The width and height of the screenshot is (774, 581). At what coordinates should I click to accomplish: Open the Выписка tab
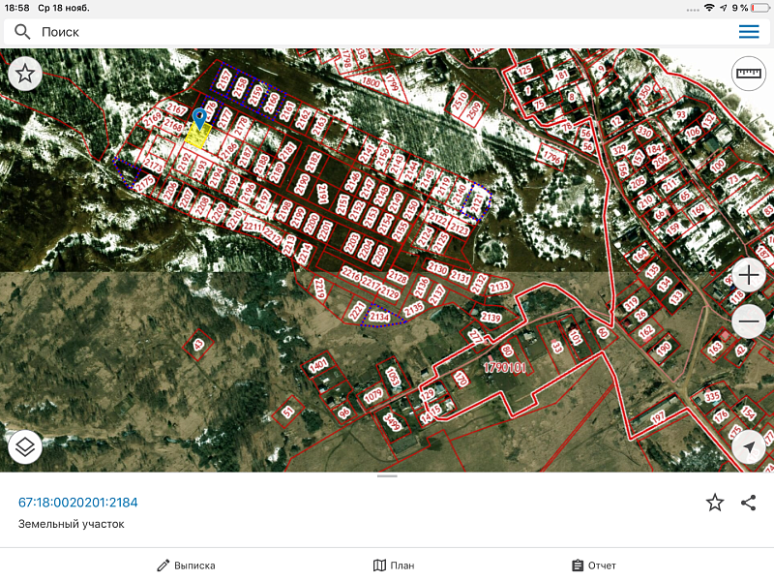coord(186,566)
